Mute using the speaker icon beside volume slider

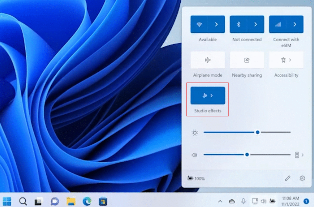pos(194,155)
